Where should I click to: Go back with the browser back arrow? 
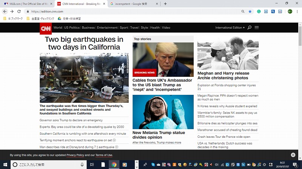(5, 12)
